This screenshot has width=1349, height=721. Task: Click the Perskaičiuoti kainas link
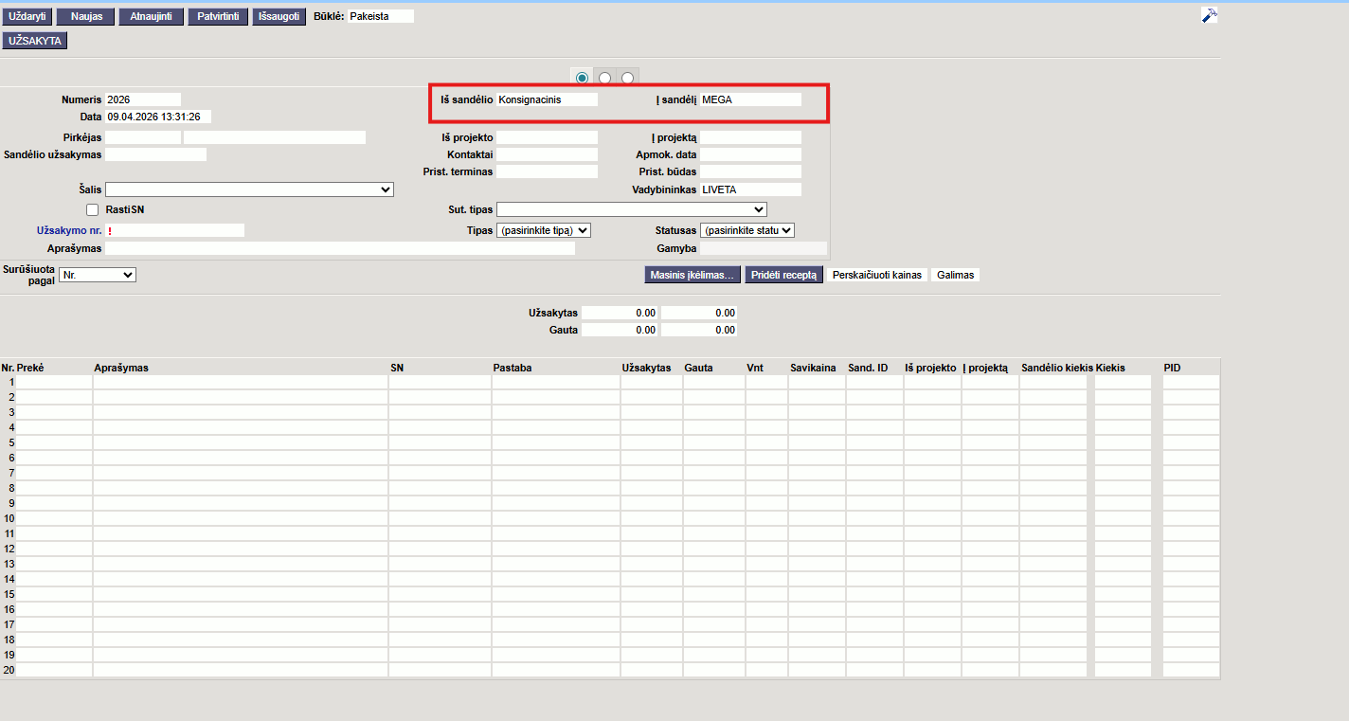tap(876, 275)
